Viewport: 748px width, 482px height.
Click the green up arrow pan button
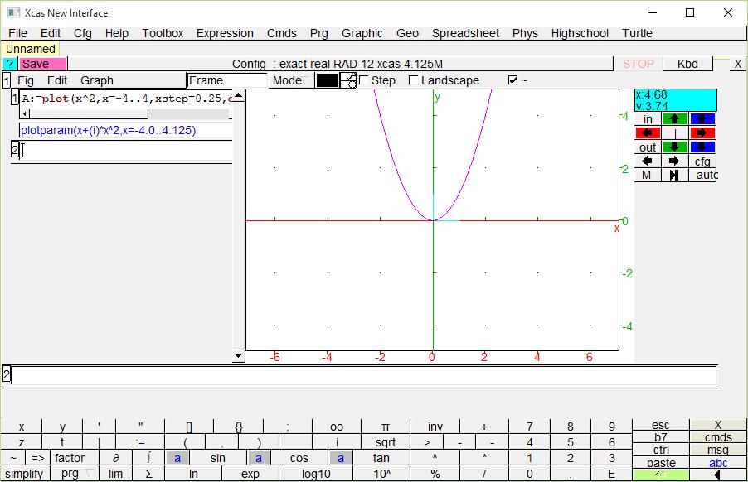pyautogui.click(x=675, y=119)
